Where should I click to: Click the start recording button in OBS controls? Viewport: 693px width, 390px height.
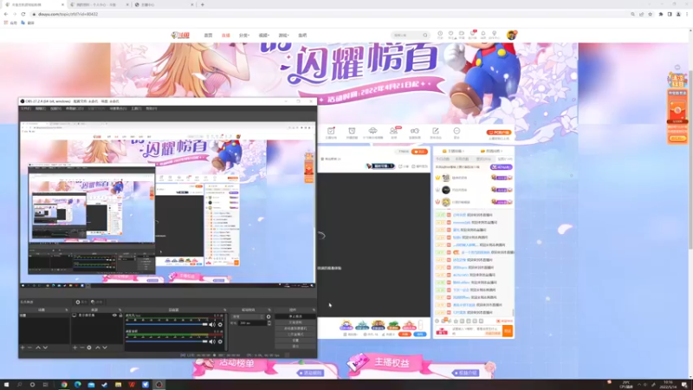point(295,322)
